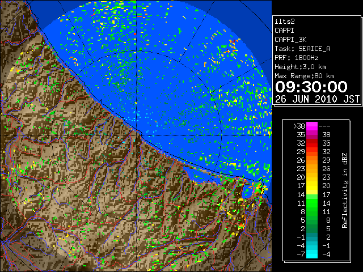
Task: Select the '26 JUN 2010 JST' date
Action: (x=317, y=99)
